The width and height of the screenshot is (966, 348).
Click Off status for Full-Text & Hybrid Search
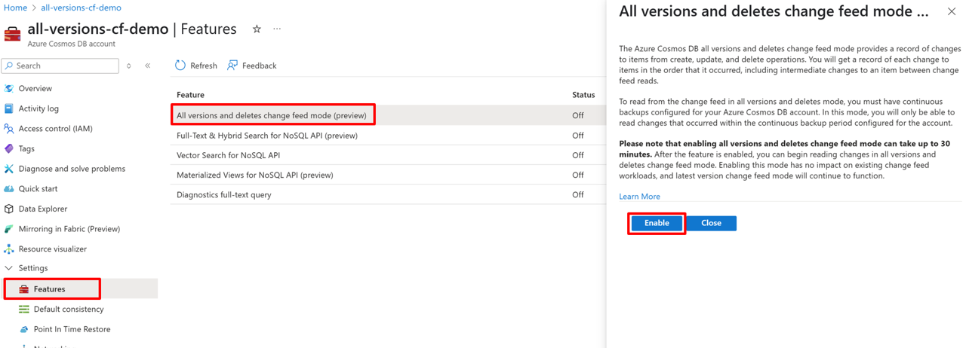pos(578,136)
